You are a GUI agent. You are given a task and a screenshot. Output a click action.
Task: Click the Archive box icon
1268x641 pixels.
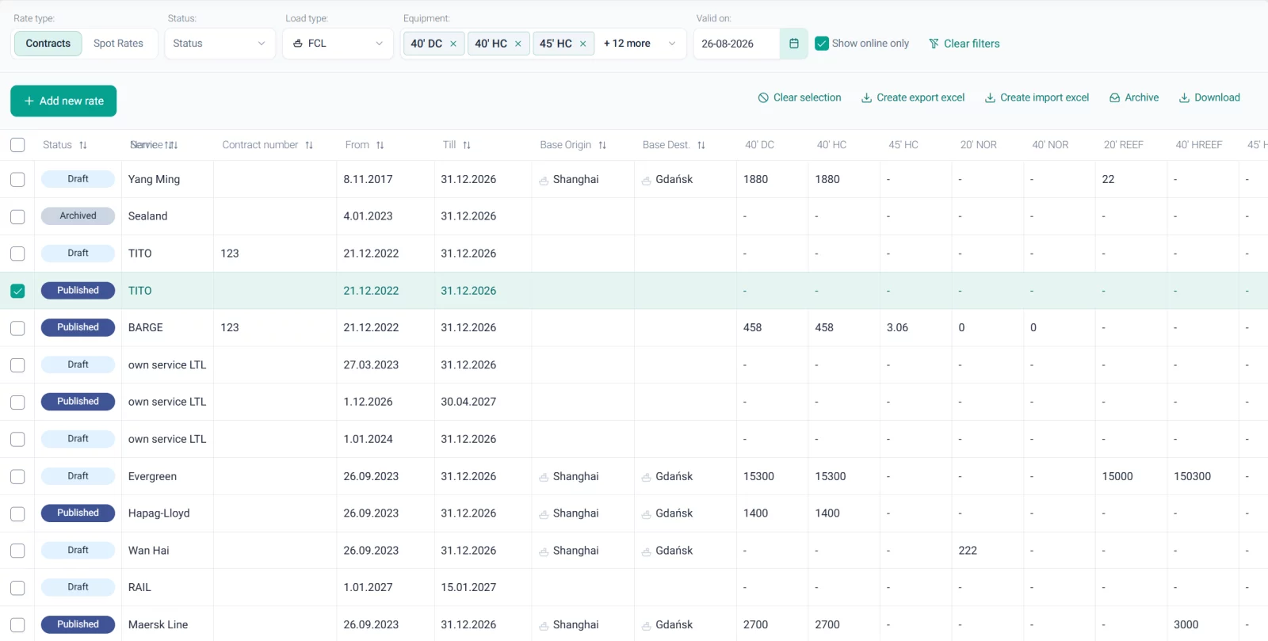(x=1115, y=97)
